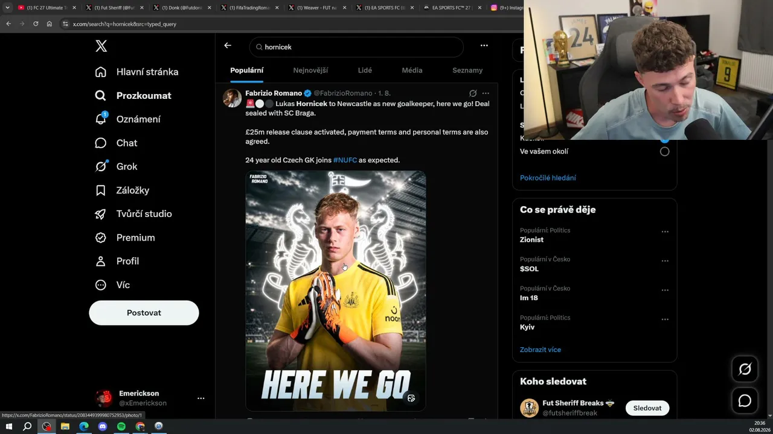Open the floating chat messages button

point(745,401)
